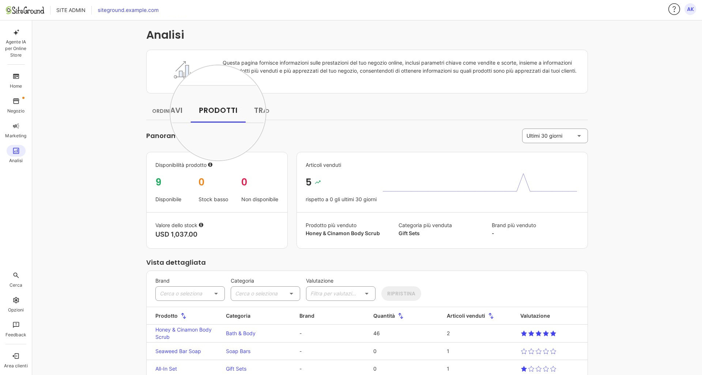The image size is (702, 375).
Task: Click the one-star rating in All-In Set row
Action: click(x=538, y=369)
